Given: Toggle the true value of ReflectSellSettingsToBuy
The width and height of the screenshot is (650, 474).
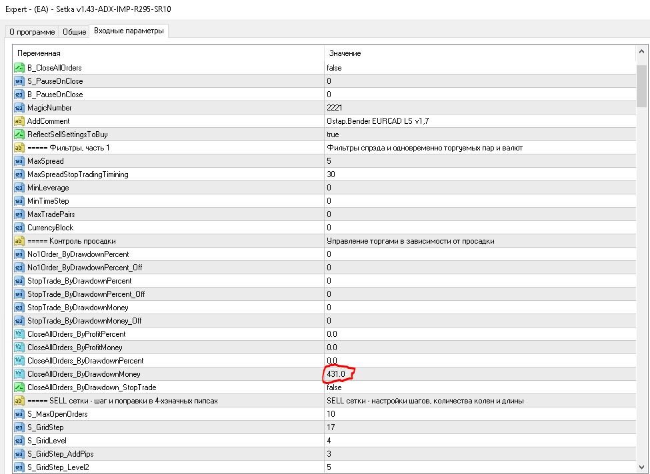Looking at the screenshot, I should click(333, 134).
